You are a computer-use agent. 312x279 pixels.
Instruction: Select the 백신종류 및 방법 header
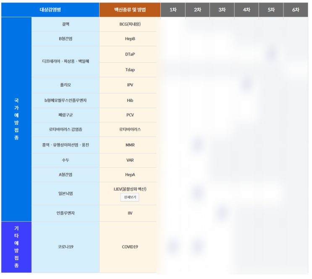click(130, 10)
